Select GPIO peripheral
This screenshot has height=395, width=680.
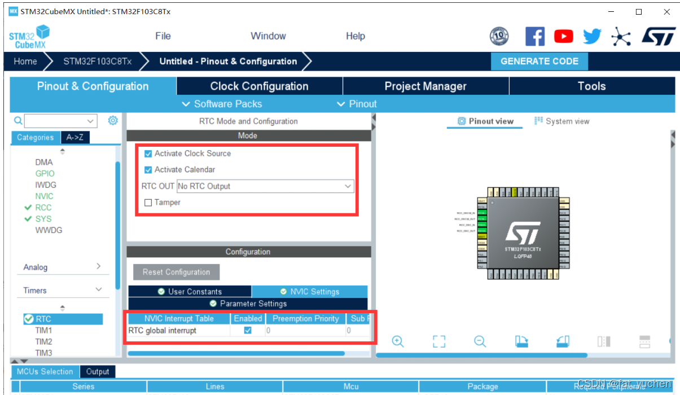pyautogui.click(x=45, y=173)
